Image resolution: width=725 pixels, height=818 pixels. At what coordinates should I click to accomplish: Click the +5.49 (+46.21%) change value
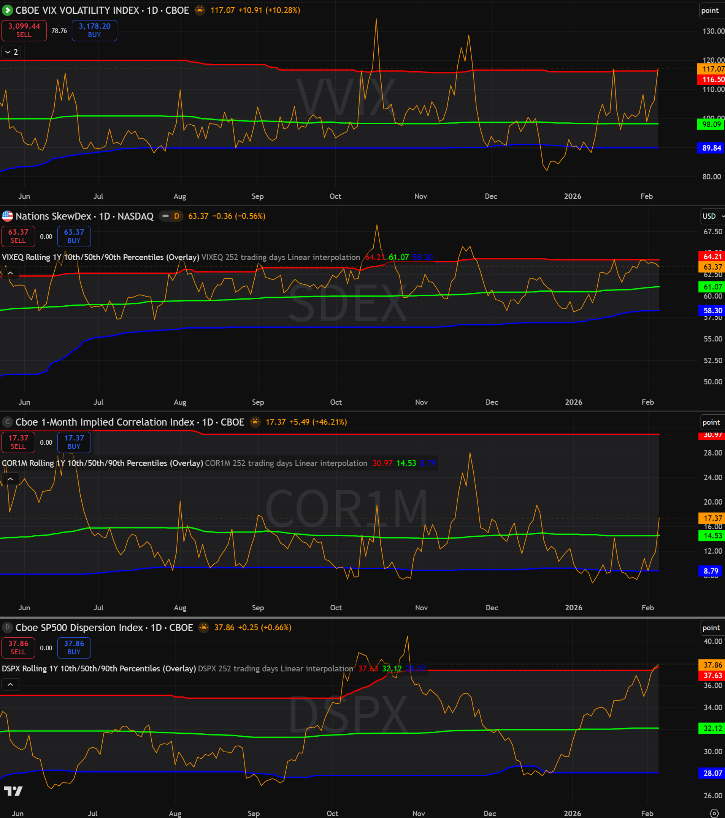point(318,422)
